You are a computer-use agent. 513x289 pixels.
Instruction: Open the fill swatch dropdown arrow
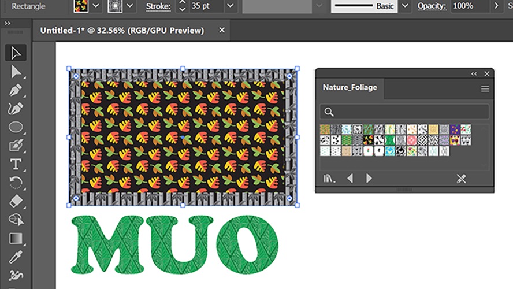(96, 6)
